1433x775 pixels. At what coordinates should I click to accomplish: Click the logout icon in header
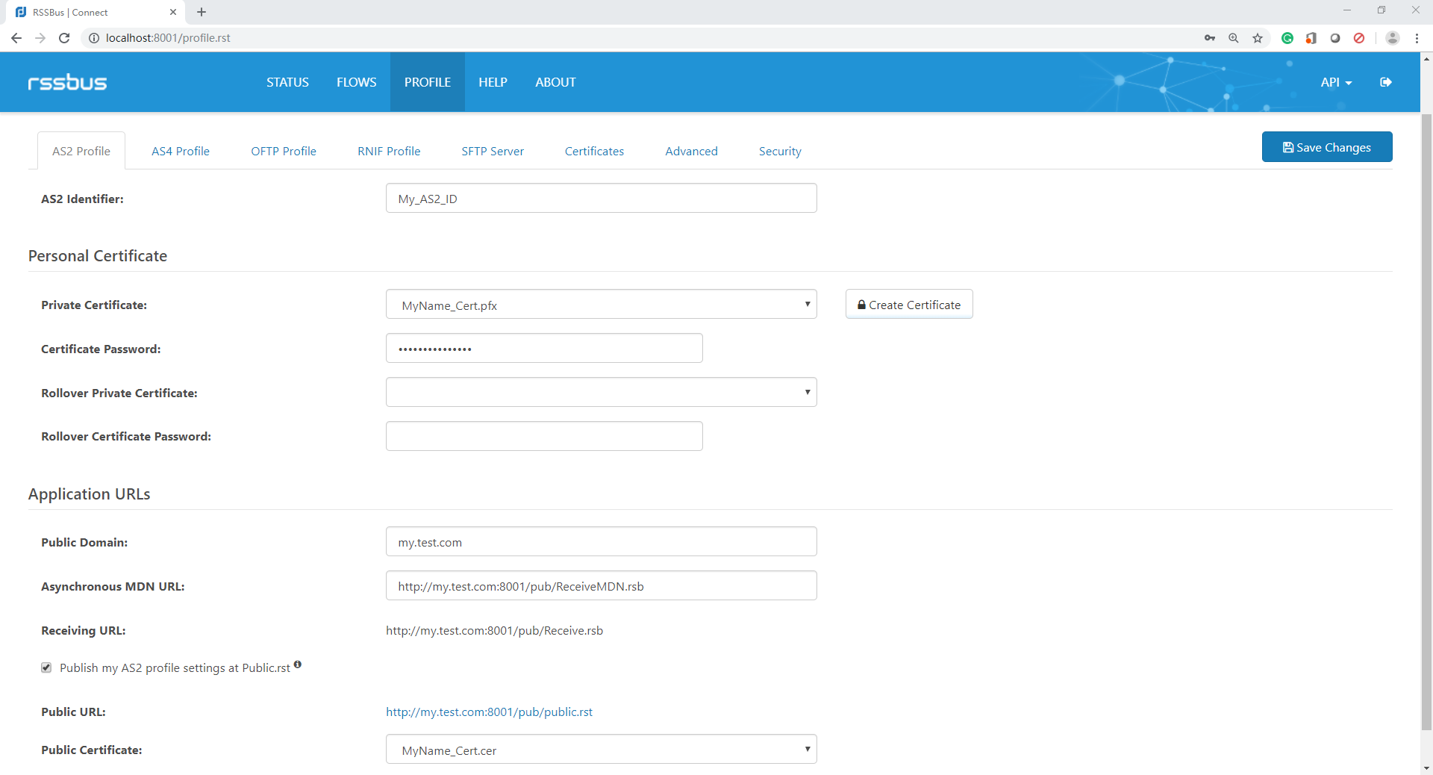click(1385, 82)
